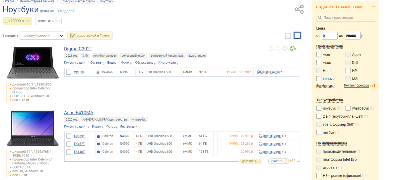Open Digma 'Отзывы' reviews tab

[x=96, y=63]
